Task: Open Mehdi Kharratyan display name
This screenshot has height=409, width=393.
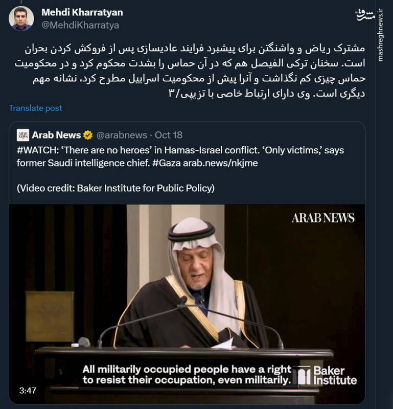Action: click(82, 12)
